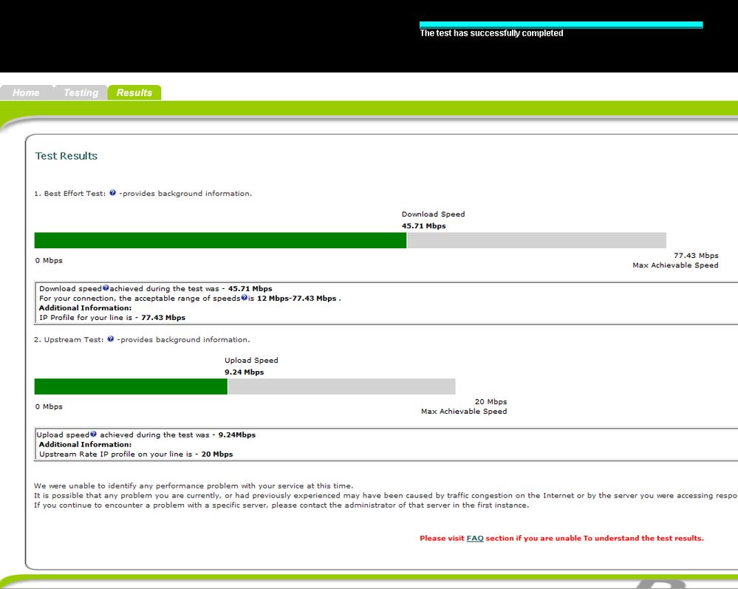Click the cyan test completion progress bar
The height and width of the screenshot is (589, 738).
(561, 24)
